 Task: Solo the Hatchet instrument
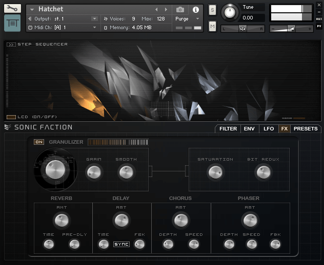(x=212, y=10)
